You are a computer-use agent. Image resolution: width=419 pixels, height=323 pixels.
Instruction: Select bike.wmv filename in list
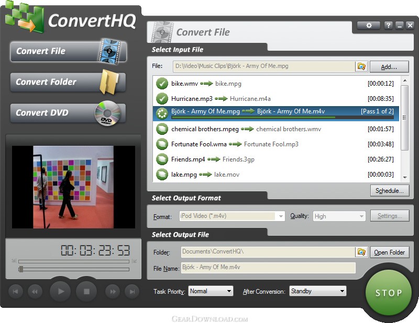pos(184,84)
